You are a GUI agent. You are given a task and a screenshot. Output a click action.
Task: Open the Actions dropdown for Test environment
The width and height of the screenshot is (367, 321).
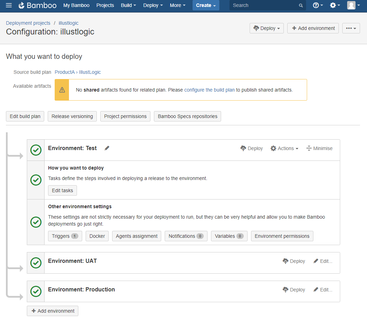[284, 148]
